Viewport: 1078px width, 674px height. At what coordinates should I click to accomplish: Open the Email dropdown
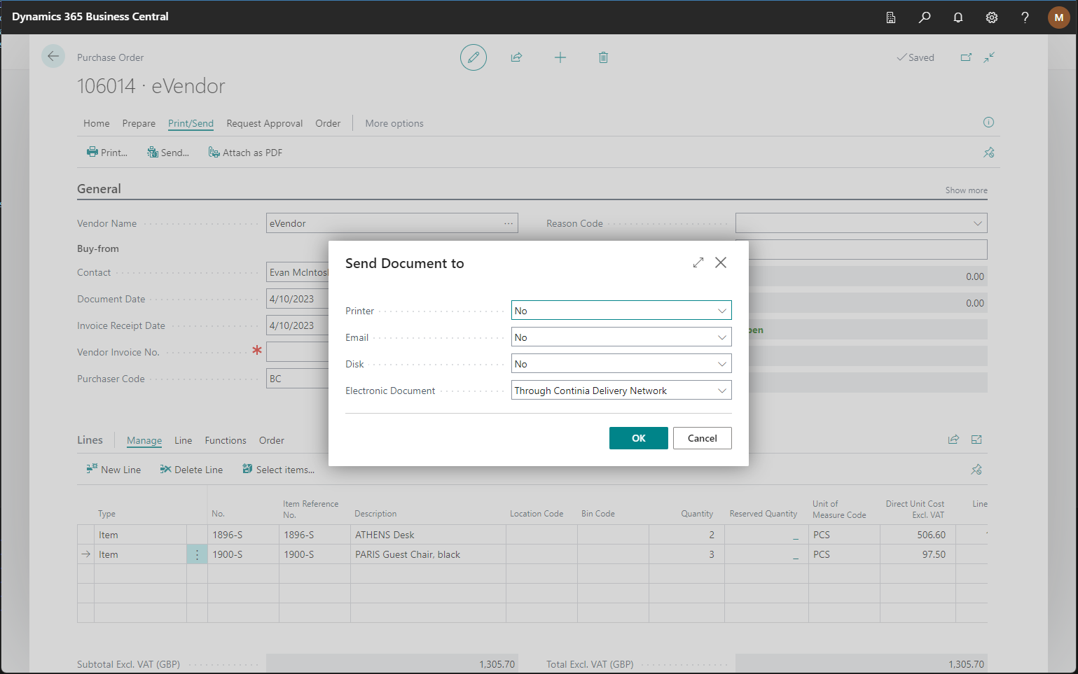tap(621, 337)
